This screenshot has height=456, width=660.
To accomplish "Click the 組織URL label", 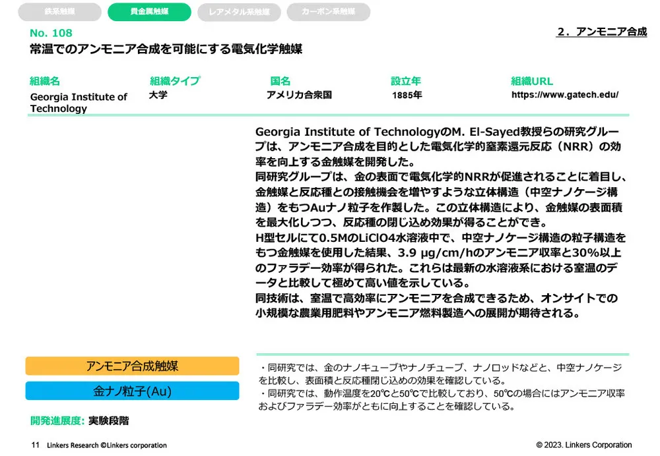I will pos(532,81).
